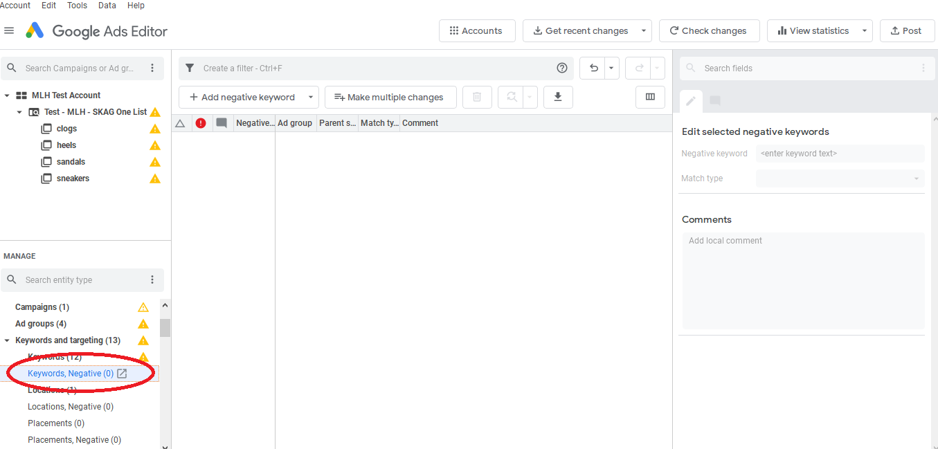Sort by warning triangle column header

[180, 123]
